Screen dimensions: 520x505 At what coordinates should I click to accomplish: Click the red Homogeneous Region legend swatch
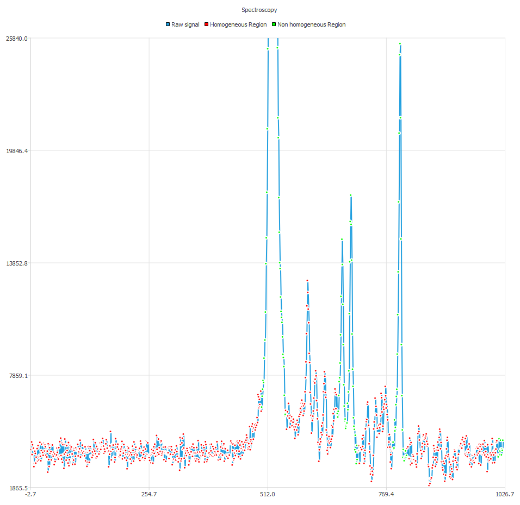pos(207,24)
